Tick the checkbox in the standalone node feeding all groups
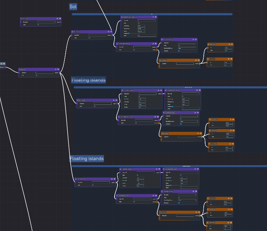This screenshot has height=231, width=267. point(36,75)
